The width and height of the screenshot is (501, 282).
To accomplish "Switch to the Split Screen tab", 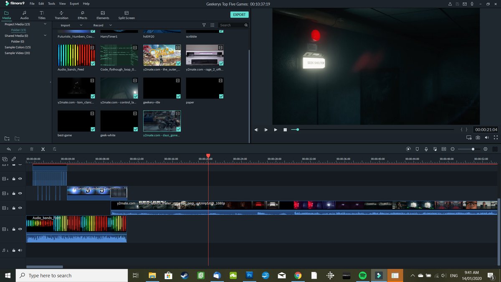I will [127, 15].
